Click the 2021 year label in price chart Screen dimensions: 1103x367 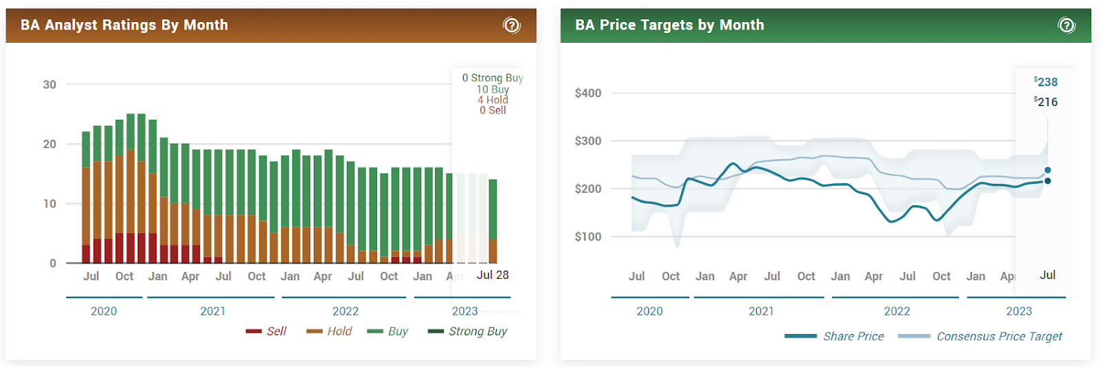click(x=761, y=311)
